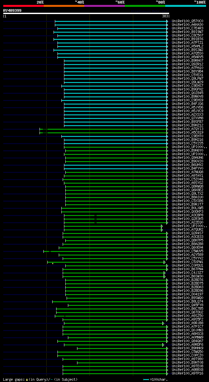Click the AV409399 query name
209x382 pixels.
[12, 10]
